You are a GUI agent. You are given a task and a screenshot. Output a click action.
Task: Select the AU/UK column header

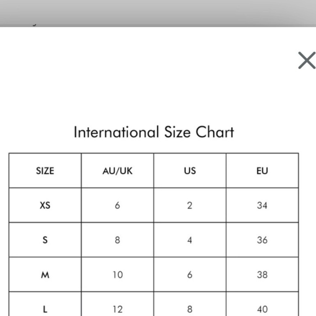118,171
